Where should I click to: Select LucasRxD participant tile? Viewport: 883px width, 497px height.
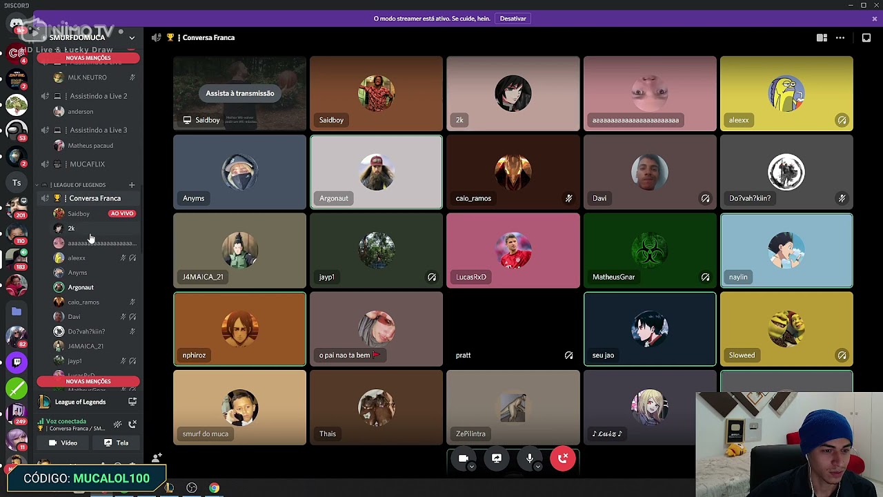point(513,250)
